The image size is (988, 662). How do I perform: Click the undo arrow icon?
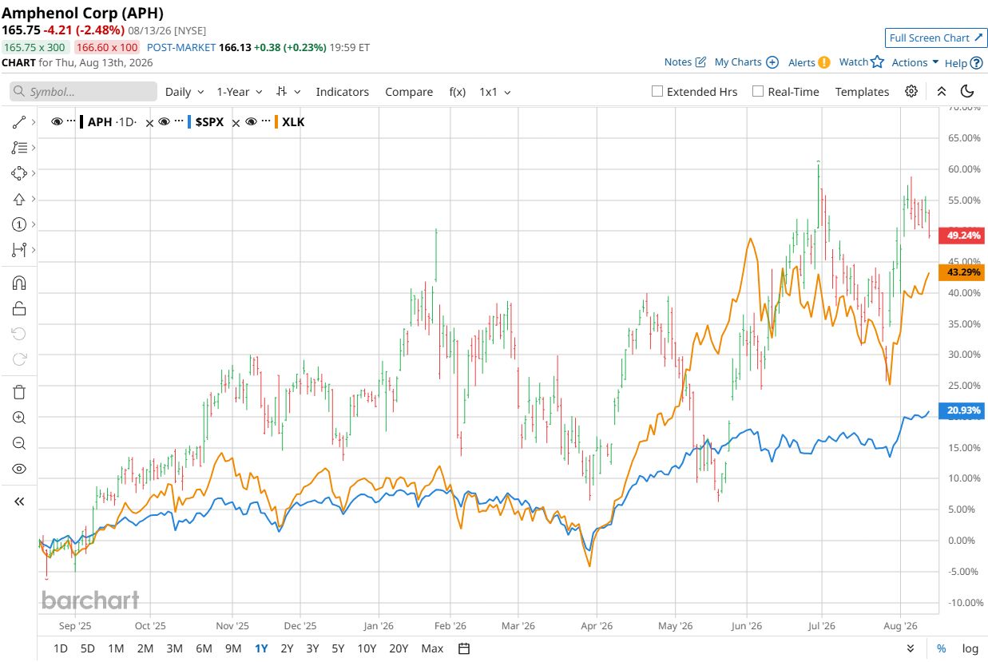(19, 334)
